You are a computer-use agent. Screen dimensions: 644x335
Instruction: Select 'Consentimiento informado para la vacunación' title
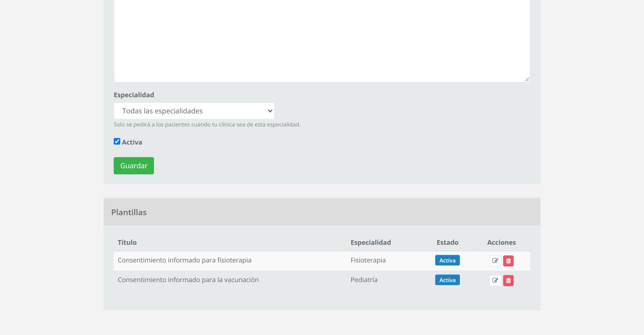188,280
